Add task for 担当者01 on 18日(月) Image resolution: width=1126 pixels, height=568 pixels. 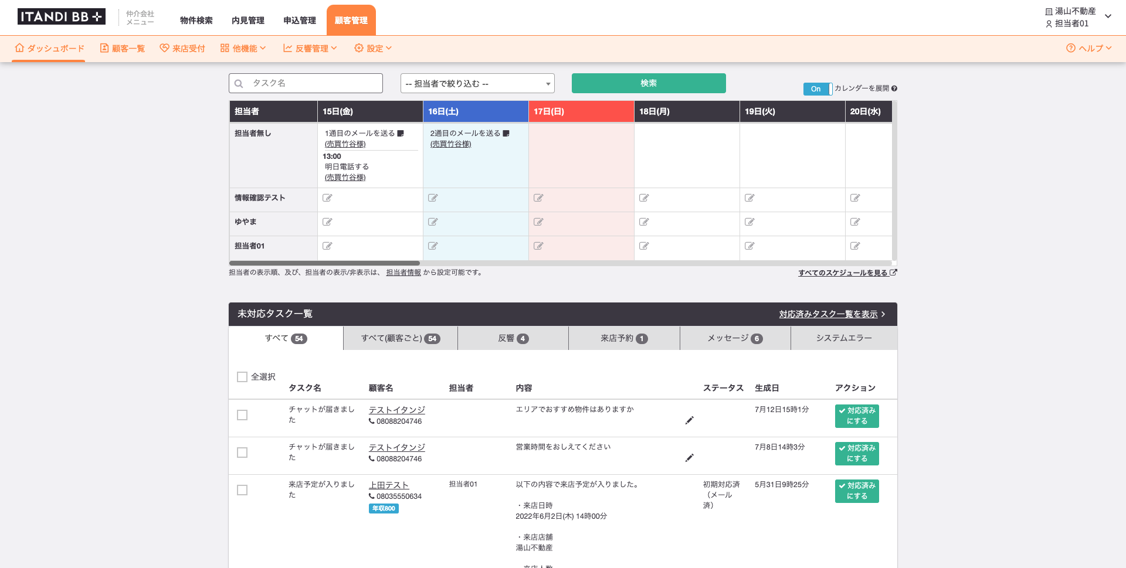[x=644, y=246]
